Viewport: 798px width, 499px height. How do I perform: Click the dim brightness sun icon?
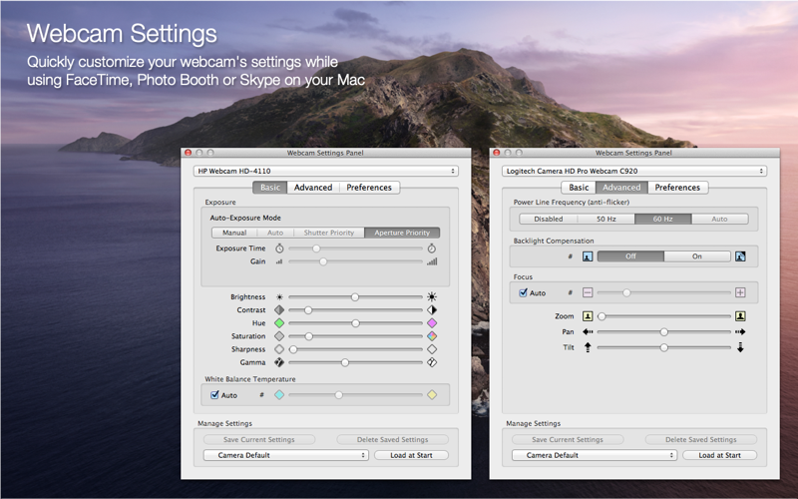[279, 296]
